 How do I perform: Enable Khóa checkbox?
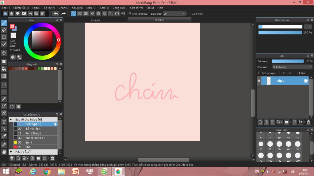(x=298, y=73)
